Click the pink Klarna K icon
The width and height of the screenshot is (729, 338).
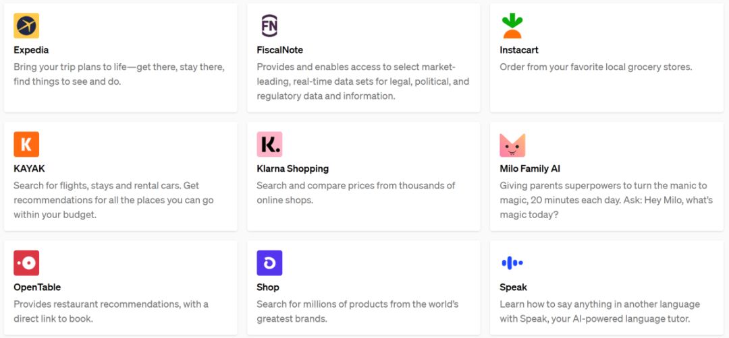click(269, 144)
